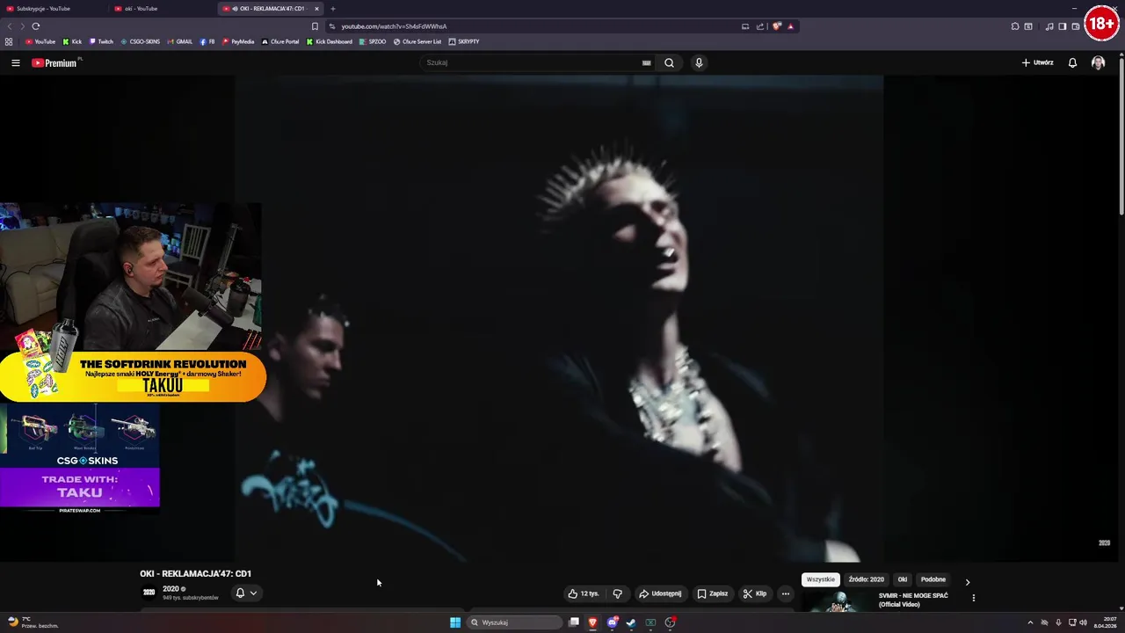Open the apps grid in bookmarks bar
Viewport: 1125px width, 633px height.
(9, 41)
